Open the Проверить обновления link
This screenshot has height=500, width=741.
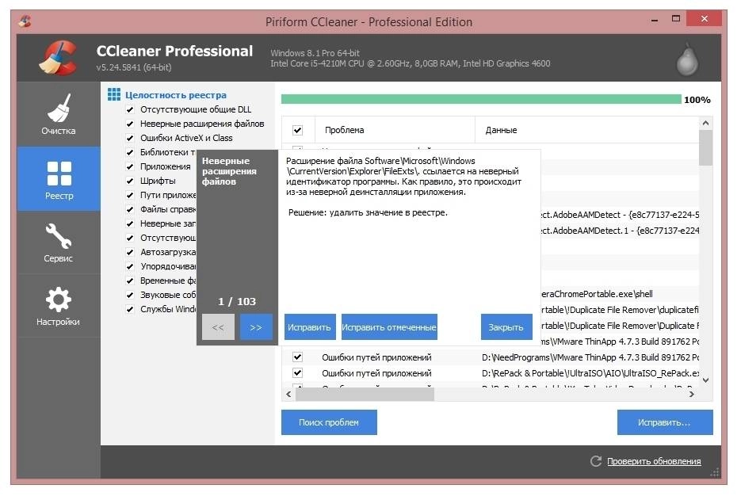coord(654,461)
